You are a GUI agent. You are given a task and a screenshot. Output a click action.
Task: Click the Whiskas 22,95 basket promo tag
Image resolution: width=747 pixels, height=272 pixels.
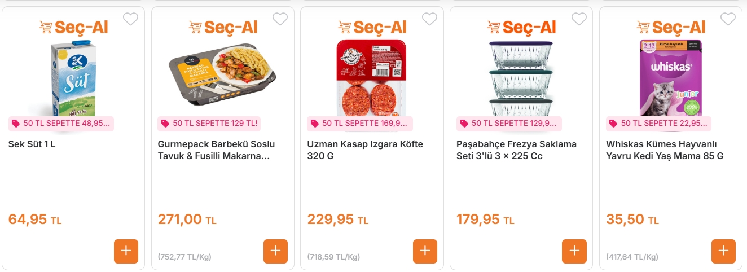tap(658, 124)
